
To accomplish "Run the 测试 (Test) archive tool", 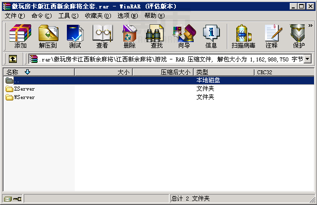I will [x=75, y=36].
